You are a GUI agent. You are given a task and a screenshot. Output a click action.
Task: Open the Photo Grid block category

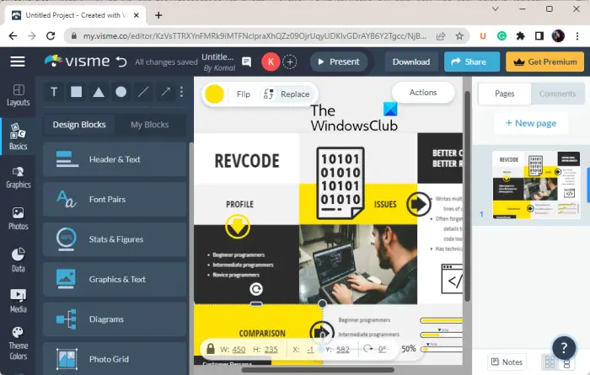coord(115,359)
